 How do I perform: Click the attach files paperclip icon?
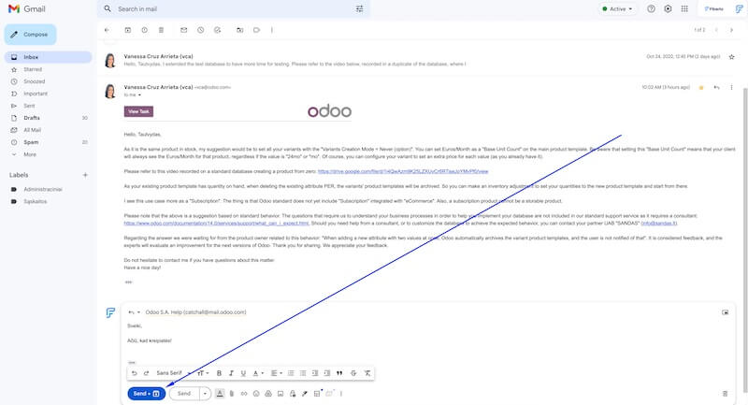tap(232, 394)
